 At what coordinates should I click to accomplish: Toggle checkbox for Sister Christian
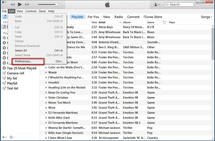46,98
